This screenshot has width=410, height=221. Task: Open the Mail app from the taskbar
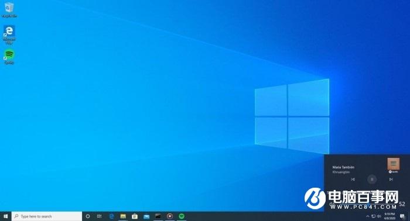[x=146, y=216]
